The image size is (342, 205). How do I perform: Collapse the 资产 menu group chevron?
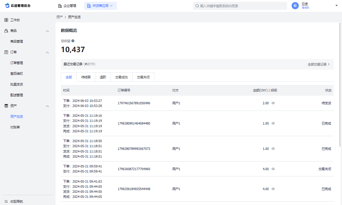pyautogui.click(x=47, y=106)
